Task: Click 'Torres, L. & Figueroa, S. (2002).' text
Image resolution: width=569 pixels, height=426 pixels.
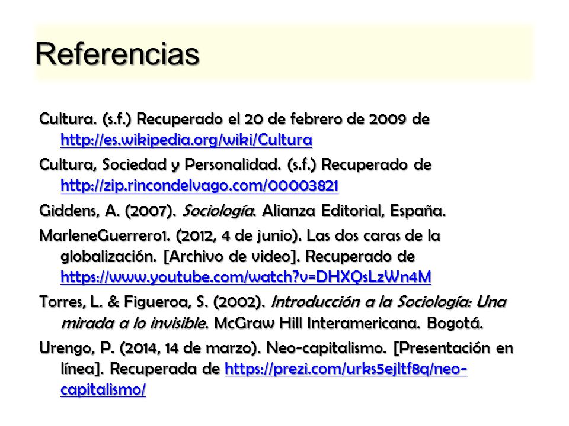Action: click(x=152, y=302)
